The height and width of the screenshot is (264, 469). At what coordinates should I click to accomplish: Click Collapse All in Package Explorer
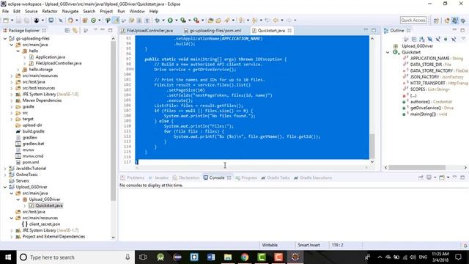coord(67,31)
